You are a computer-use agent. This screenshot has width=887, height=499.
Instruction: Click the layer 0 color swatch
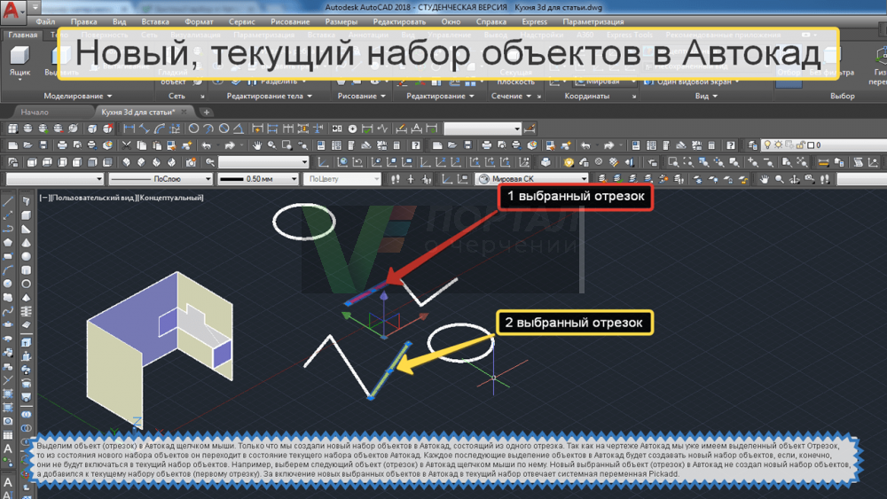(809, 144)
